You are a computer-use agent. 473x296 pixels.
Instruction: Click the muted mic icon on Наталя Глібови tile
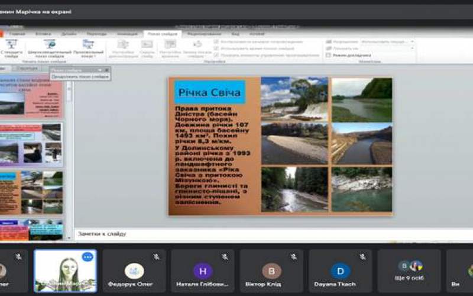coord(225,257)
